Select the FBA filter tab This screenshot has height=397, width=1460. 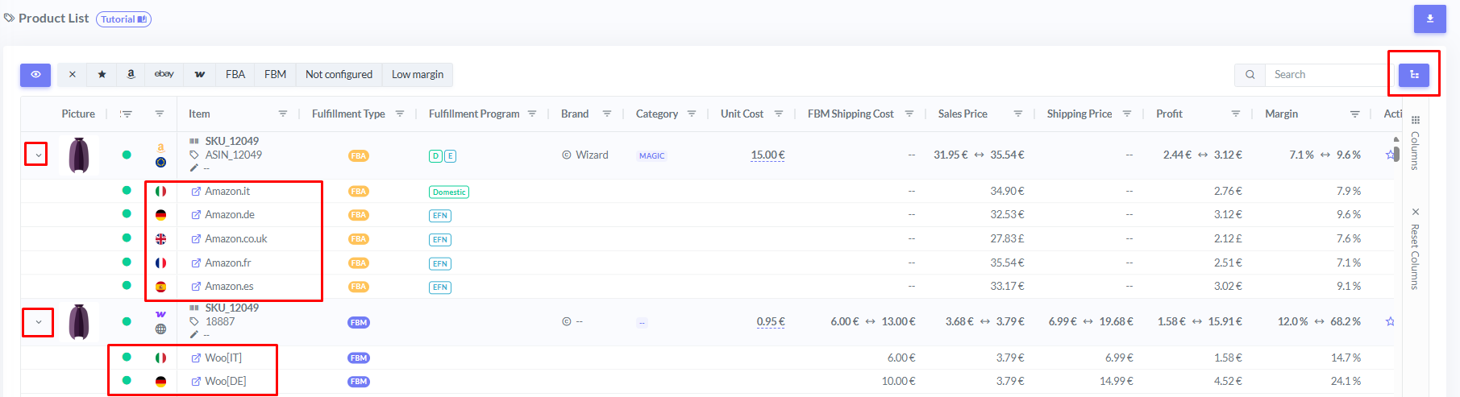(235, 74)
